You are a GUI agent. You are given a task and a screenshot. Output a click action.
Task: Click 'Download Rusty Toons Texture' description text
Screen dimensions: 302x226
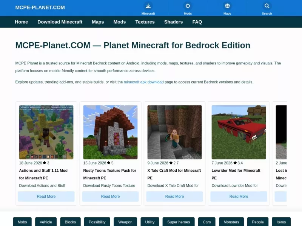click(x=109, y=186)
